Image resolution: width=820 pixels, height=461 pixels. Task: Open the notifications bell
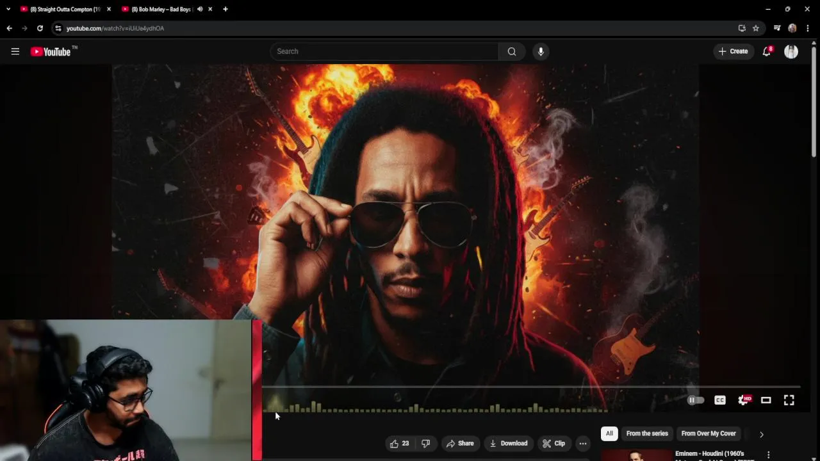click(x=767, y=51)
